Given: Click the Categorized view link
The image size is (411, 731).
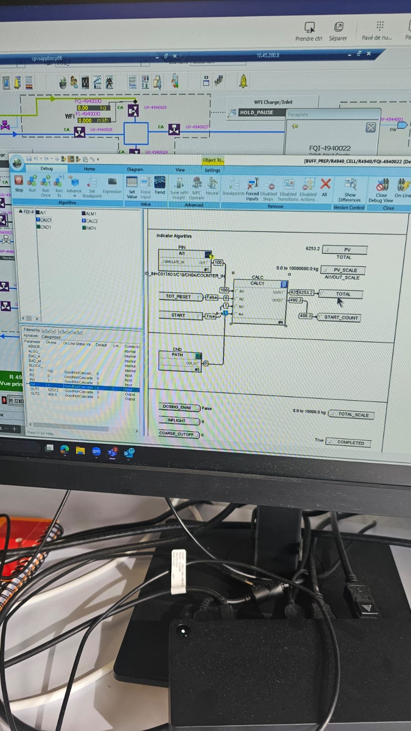Looking at the screenshot, I should [51, 337].
